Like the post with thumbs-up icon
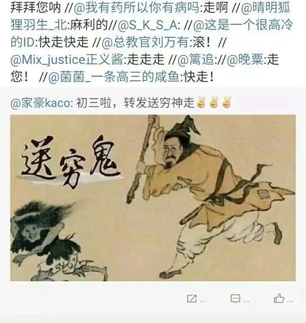This screenshot has height=323, width=306. coord(279,298)
